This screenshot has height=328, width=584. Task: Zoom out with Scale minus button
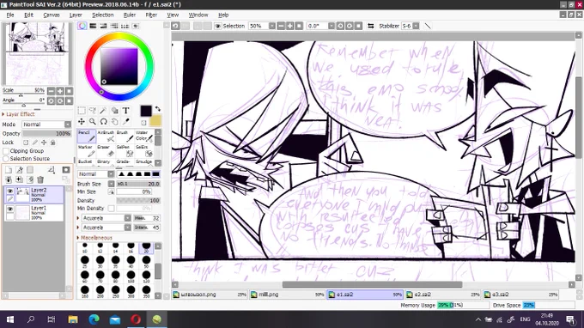(51, 91)
